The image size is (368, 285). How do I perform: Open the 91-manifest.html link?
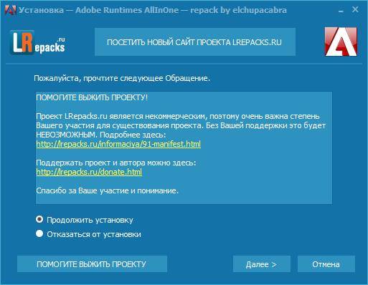118,144
